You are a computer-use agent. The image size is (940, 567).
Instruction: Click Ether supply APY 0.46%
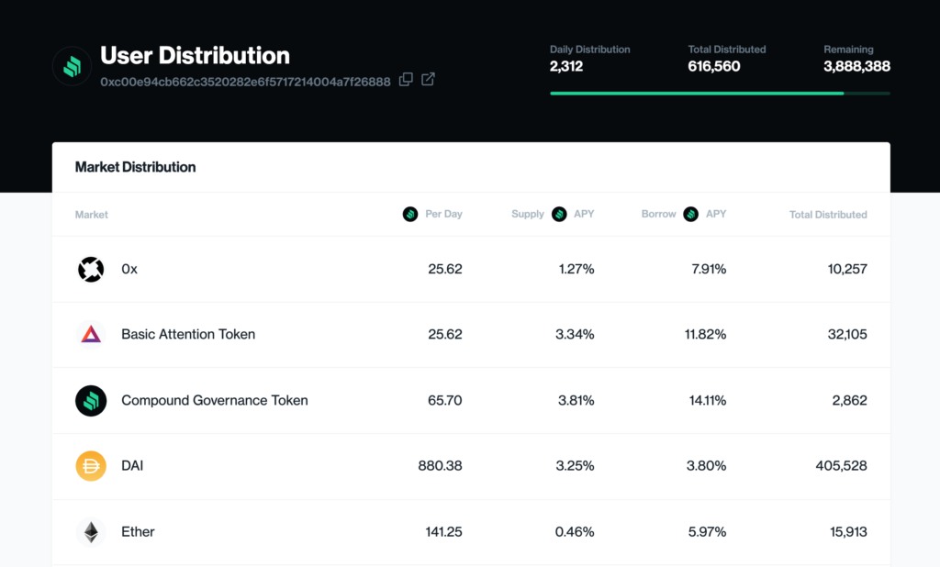coord(575,531)
